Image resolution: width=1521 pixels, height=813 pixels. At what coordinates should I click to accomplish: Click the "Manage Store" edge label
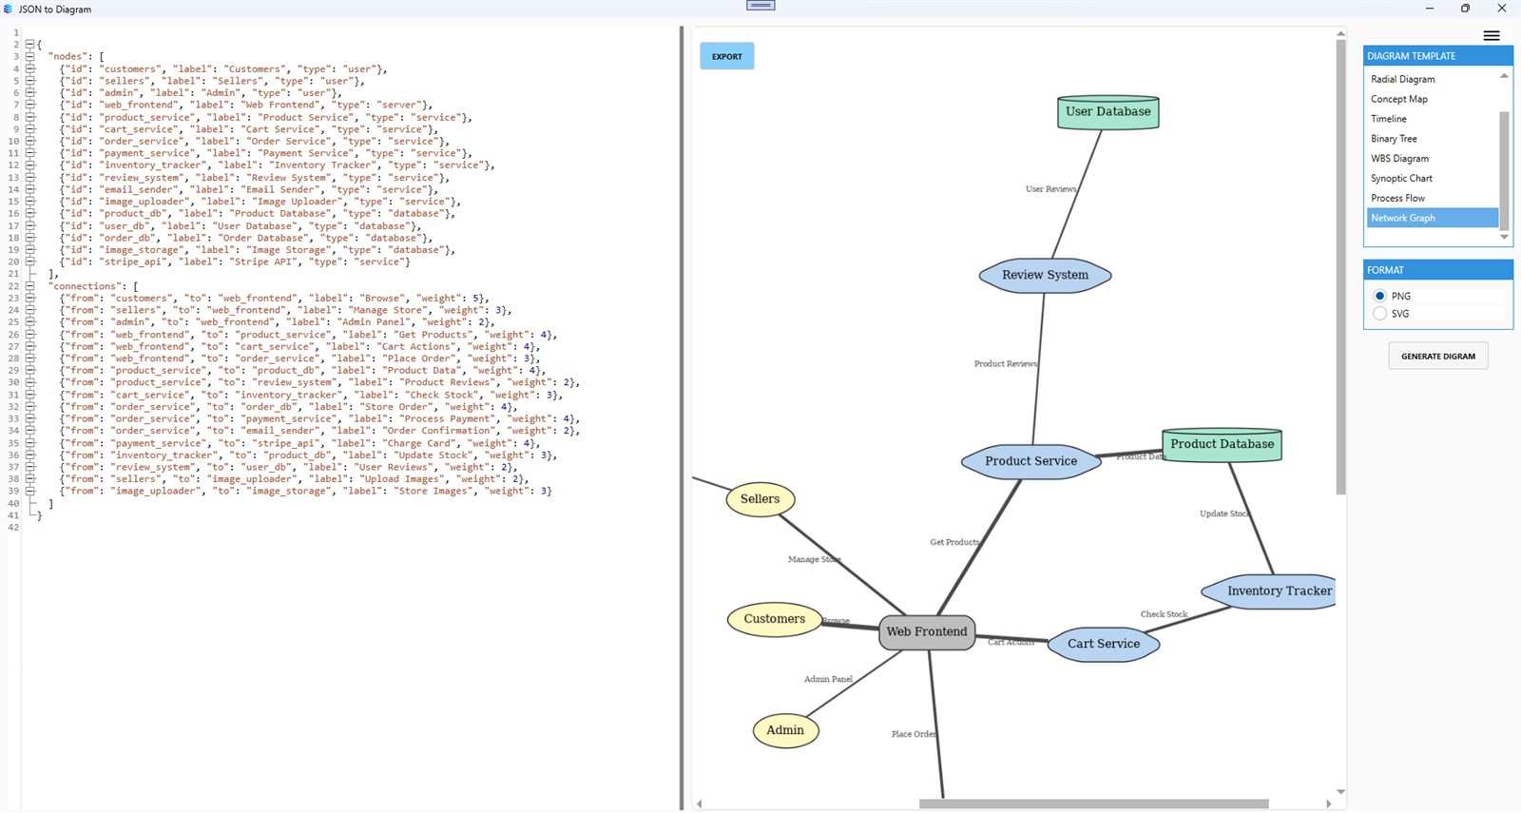click(814, 559)
